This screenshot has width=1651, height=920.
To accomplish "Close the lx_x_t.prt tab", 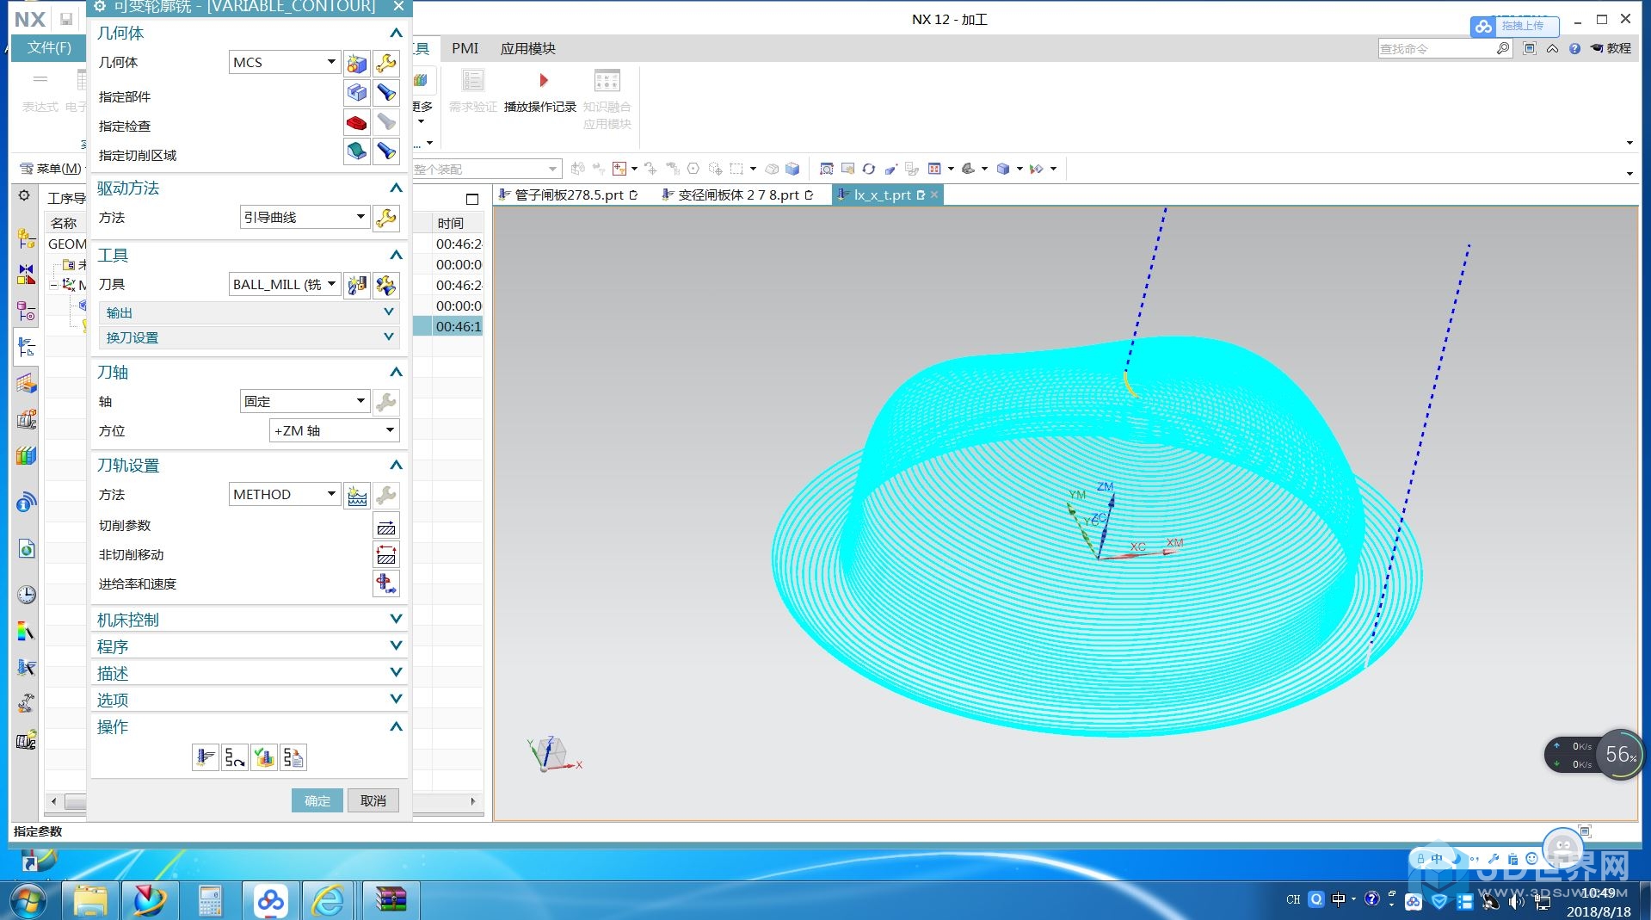I will (x=934, y=194).
